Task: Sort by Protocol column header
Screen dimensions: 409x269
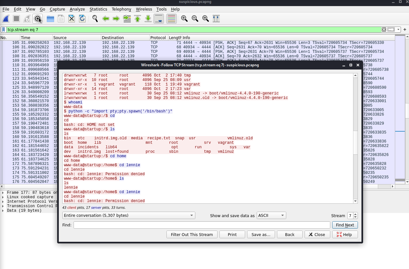Action: [x=159, y=38]
